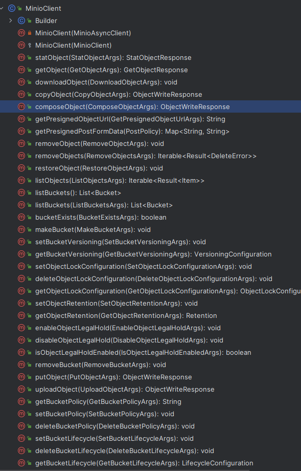Select enableObjectLegalHold method
301x471 pixels.
(128, 329)
